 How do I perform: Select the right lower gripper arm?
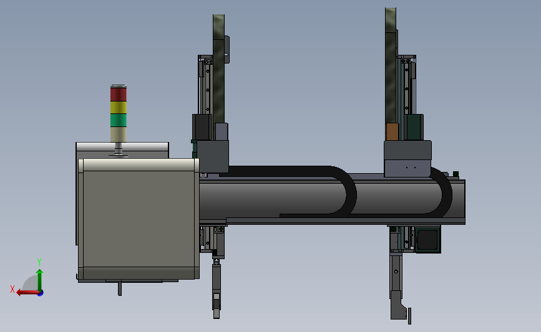397,286
